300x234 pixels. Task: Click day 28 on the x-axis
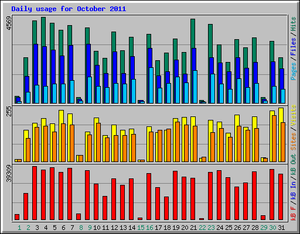coord(255,228)
